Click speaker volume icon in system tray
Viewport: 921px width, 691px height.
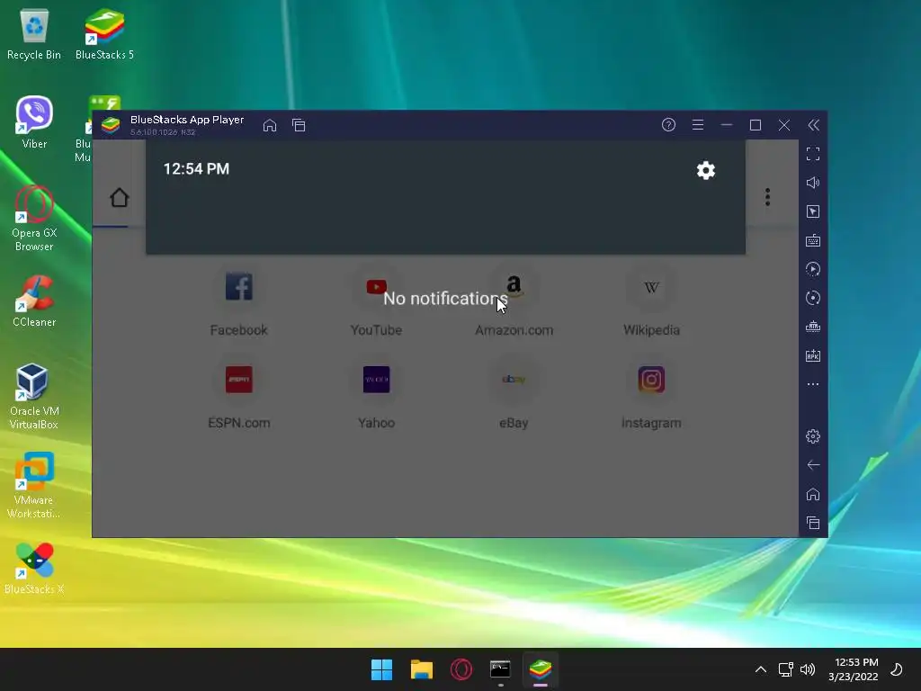(x=808, y=669)
